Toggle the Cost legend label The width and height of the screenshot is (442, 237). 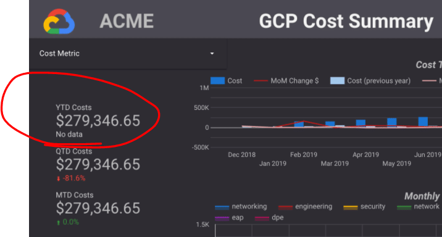pyautogui.click(x=235, y=81)
